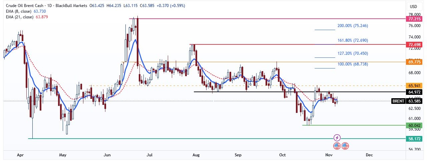Click the purple lightning event icon
This screenshot has height=164, width=427.
click(337, 138)
